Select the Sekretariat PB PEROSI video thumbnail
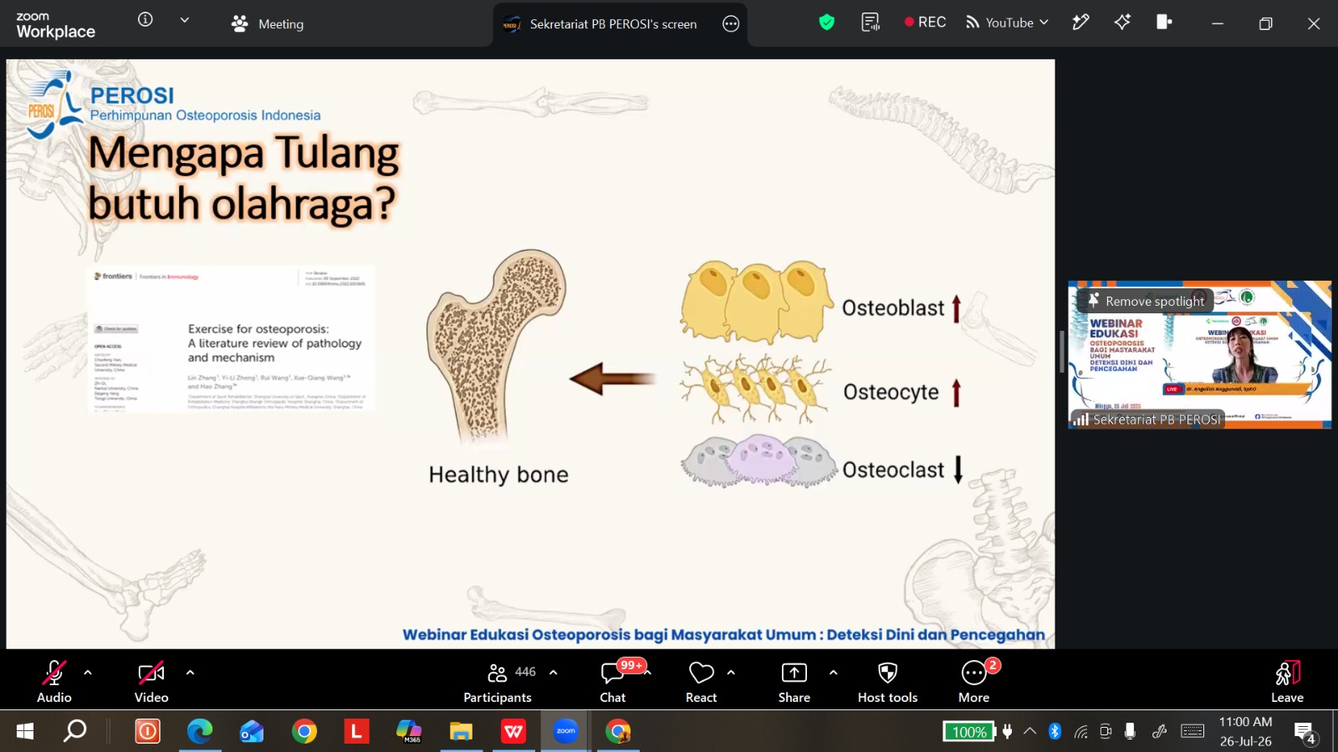Image resolution: width=1338 pixels, height=752 pixels. tap(1200, 355)
